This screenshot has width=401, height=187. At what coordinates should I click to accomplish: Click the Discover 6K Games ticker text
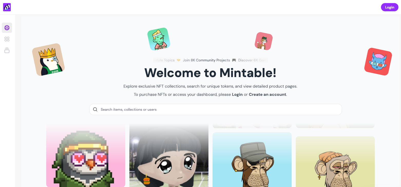pyautogui.click(x=253, y=60)
